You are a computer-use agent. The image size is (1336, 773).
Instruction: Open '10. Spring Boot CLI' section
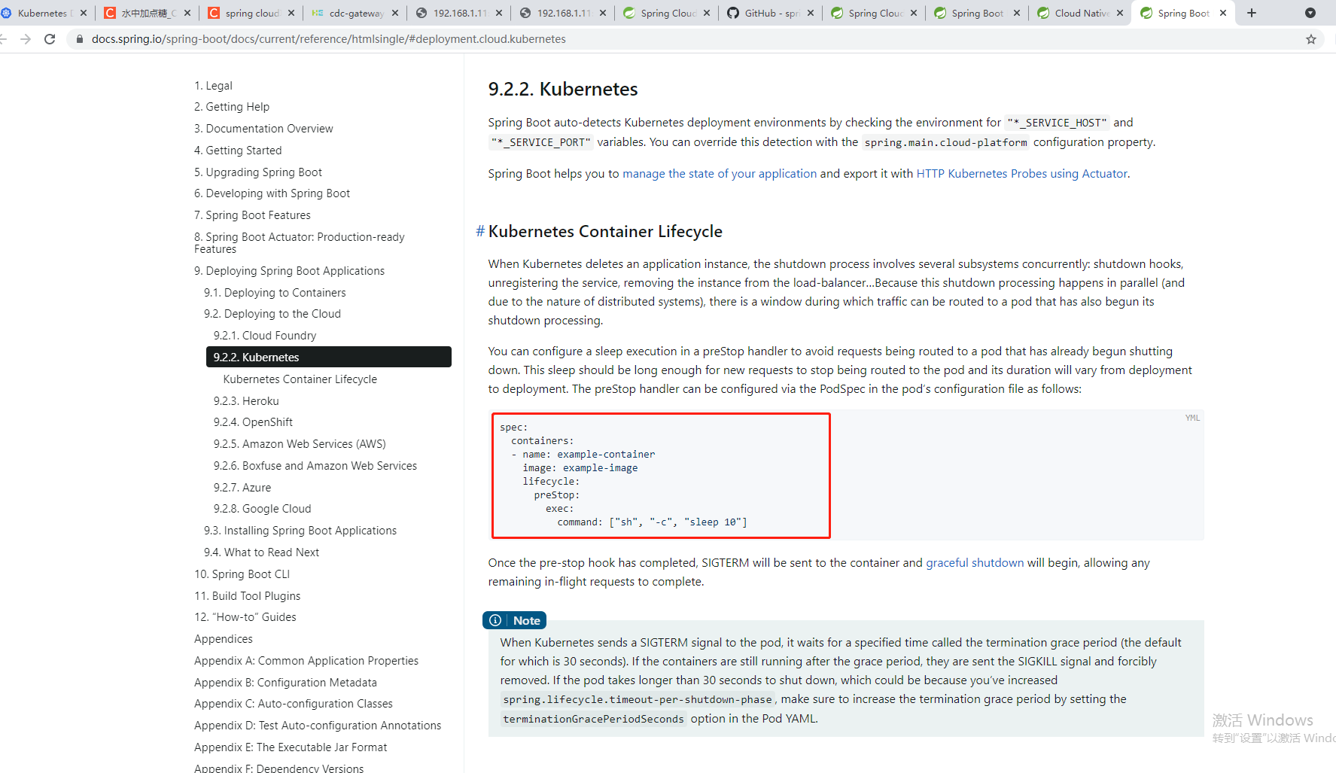click(x=242, y=574)
